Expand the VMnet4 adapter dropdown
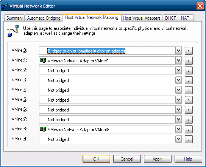The width and height of the screenshot is (206, 167). pyautogui.click(x=178, y=90)
